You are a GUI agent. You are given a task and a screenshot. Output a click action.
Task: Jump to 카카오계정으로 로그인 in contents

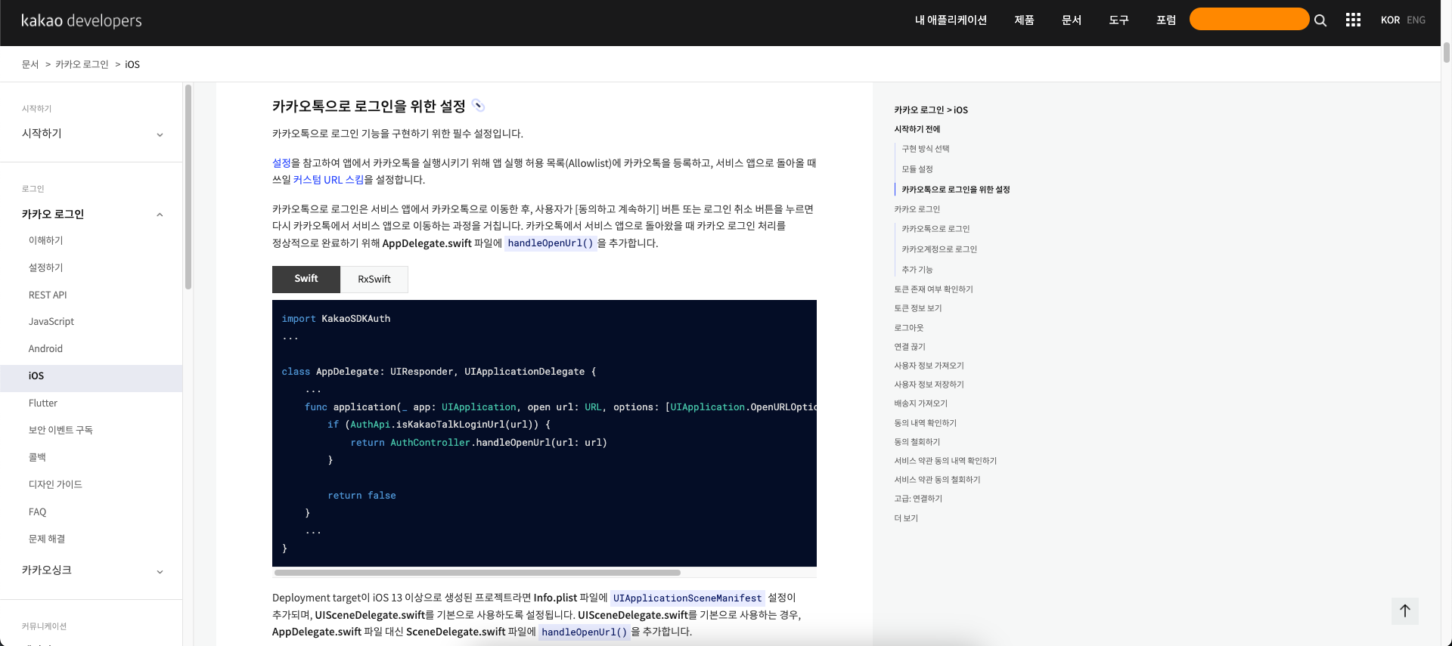[x=939, y=249]
